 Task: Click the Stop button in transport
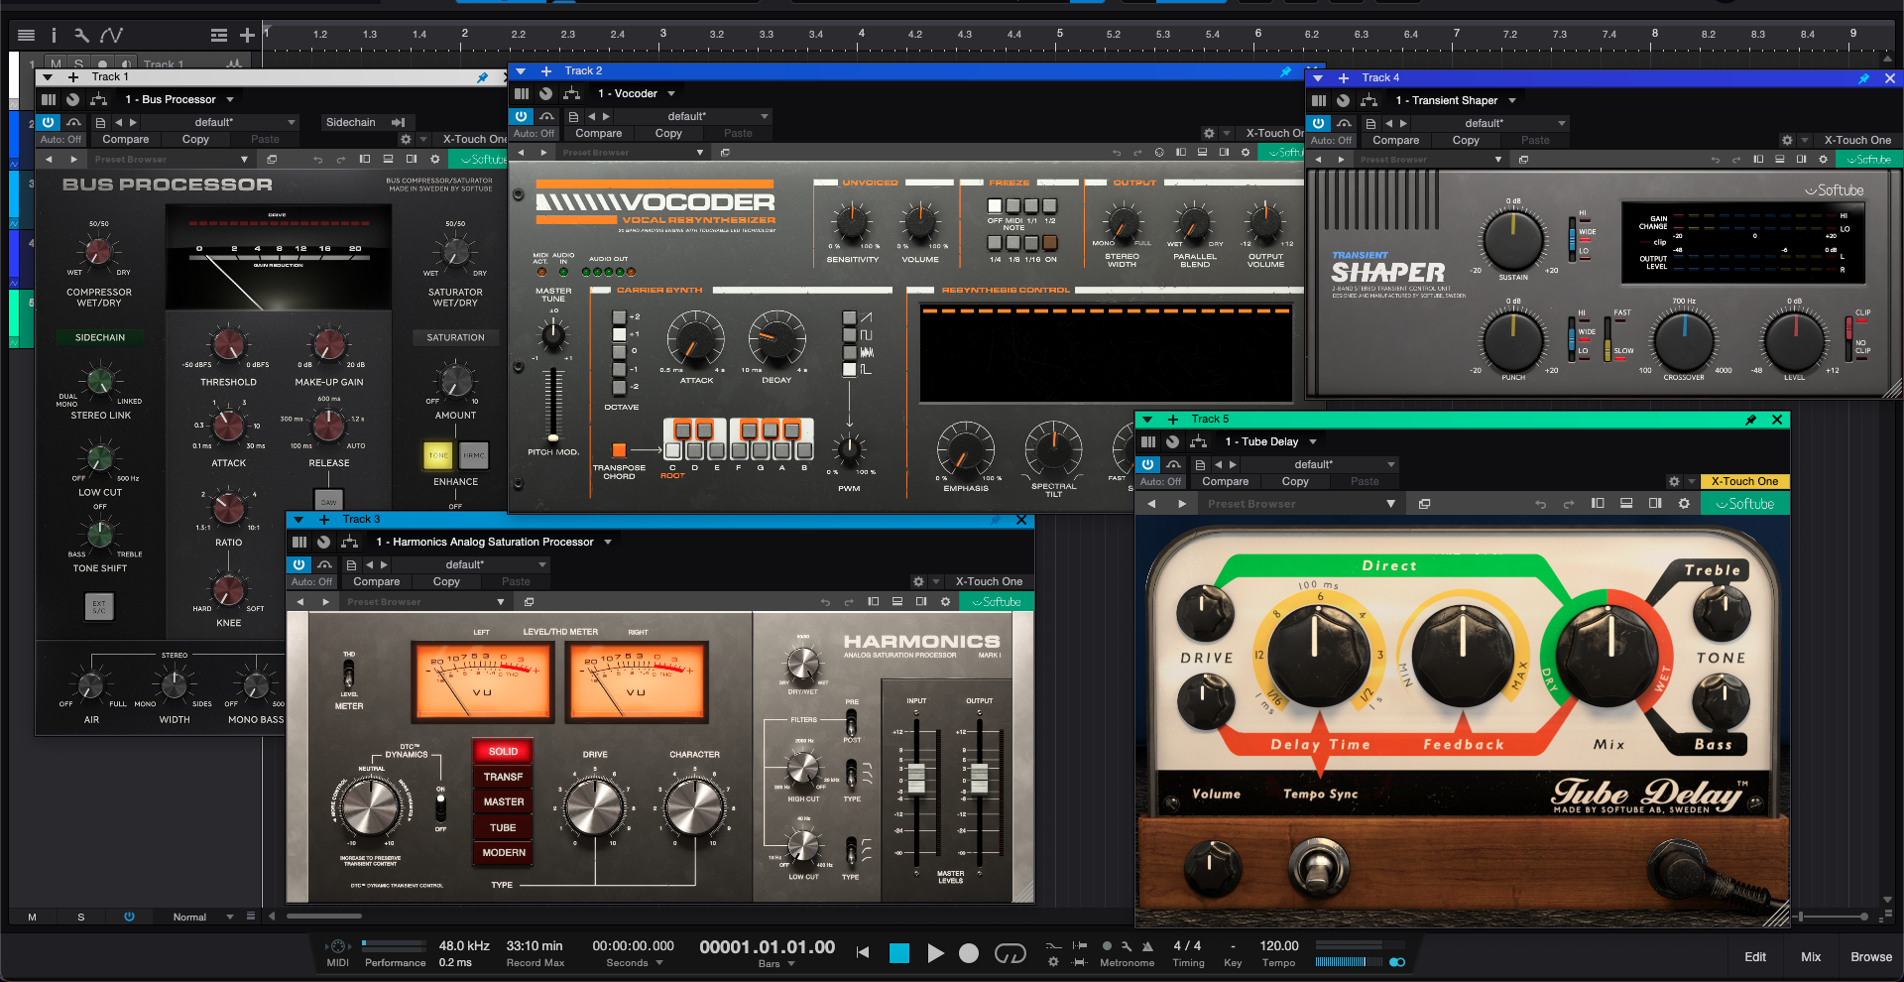point(899,953)
